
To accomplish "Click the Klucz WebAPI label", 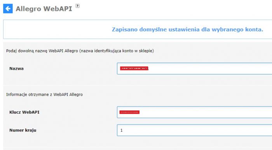I will point(24,112).
